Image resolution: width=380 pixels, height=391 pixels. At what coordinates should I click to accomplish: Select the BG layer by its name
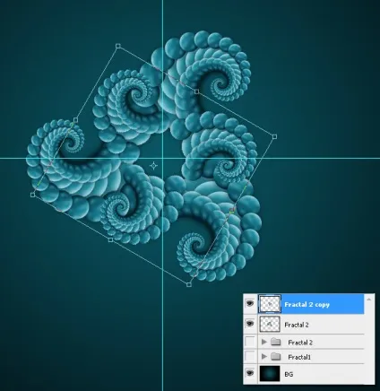[289, 374]
